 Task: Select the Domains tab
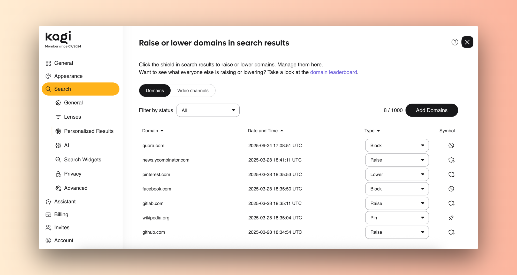[155, 90]
